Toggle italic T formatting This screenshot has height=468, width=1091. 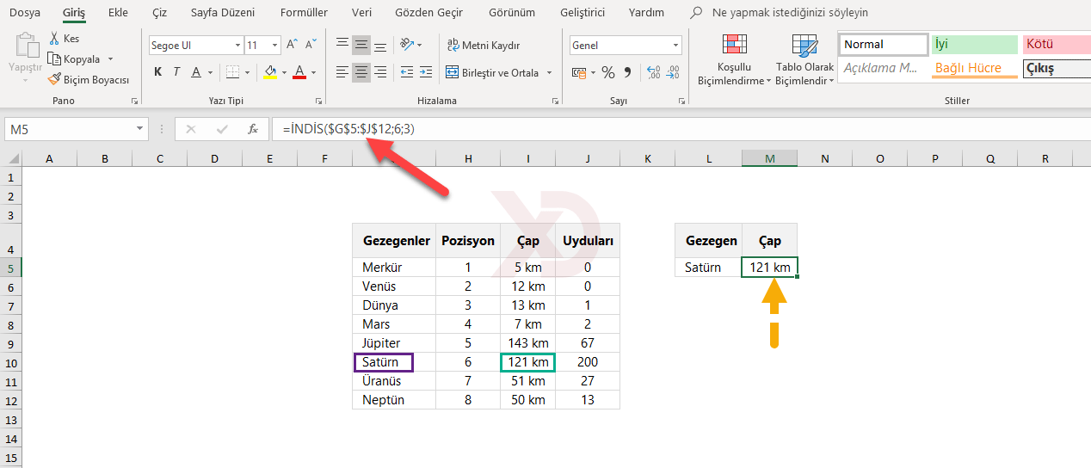pyautogui.click(x=176, y=72)
